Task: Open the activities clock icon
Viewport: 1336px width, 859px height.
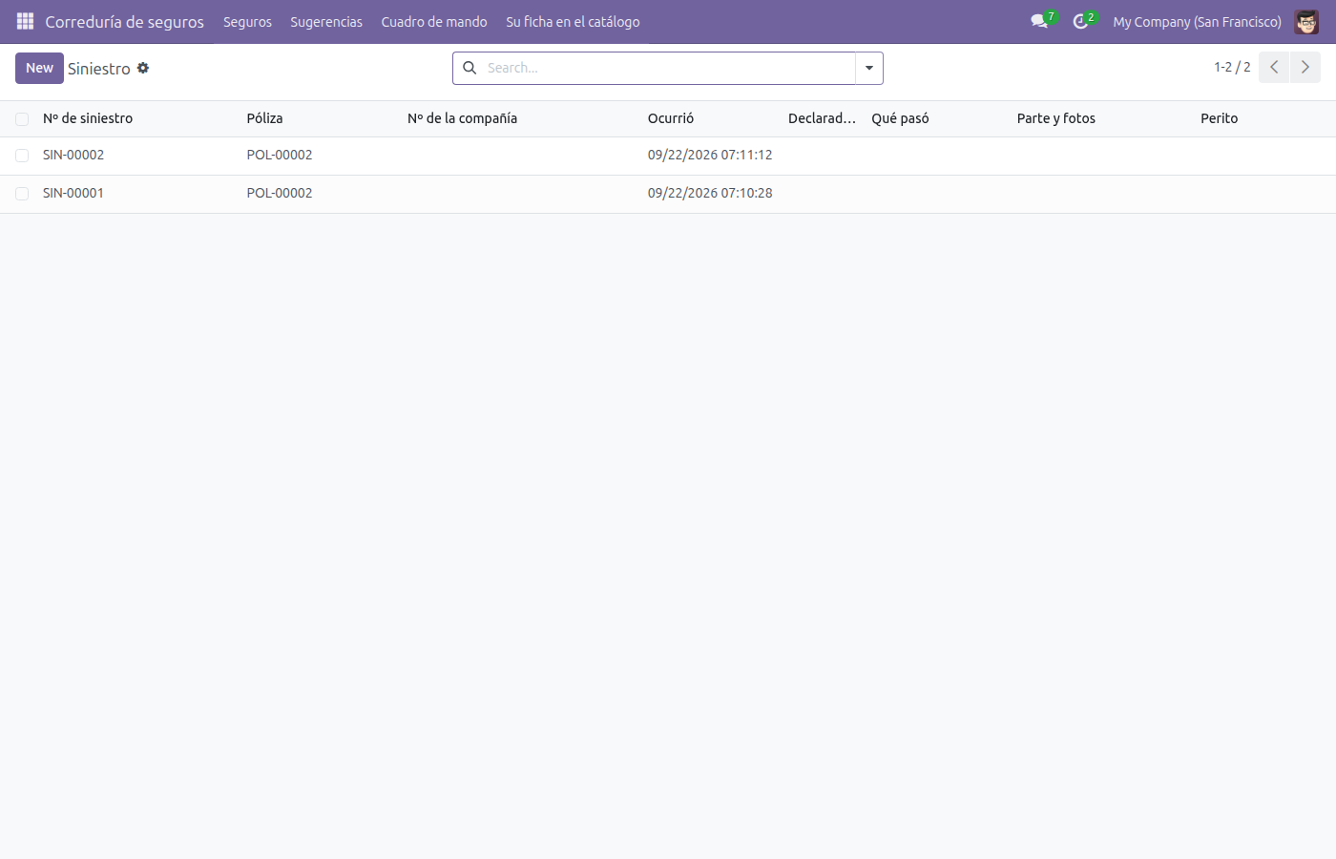Action: point(1081,21)
